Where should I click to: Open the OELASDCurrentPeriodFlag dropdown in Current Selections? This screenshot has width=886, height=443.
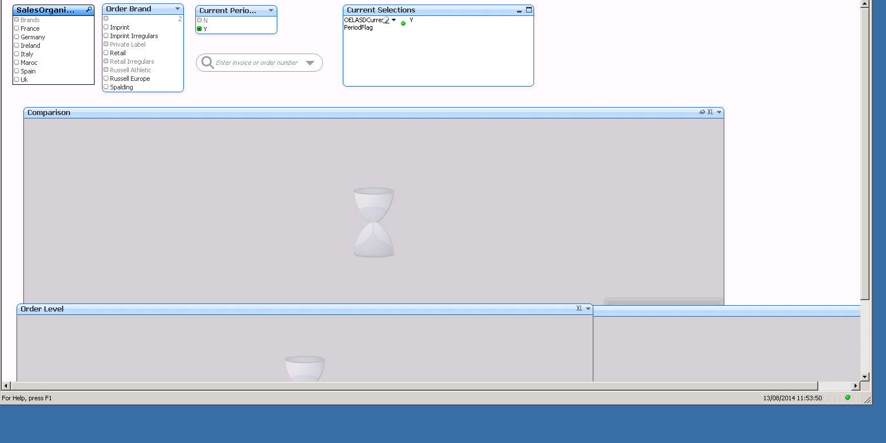[x=393, y=20]
